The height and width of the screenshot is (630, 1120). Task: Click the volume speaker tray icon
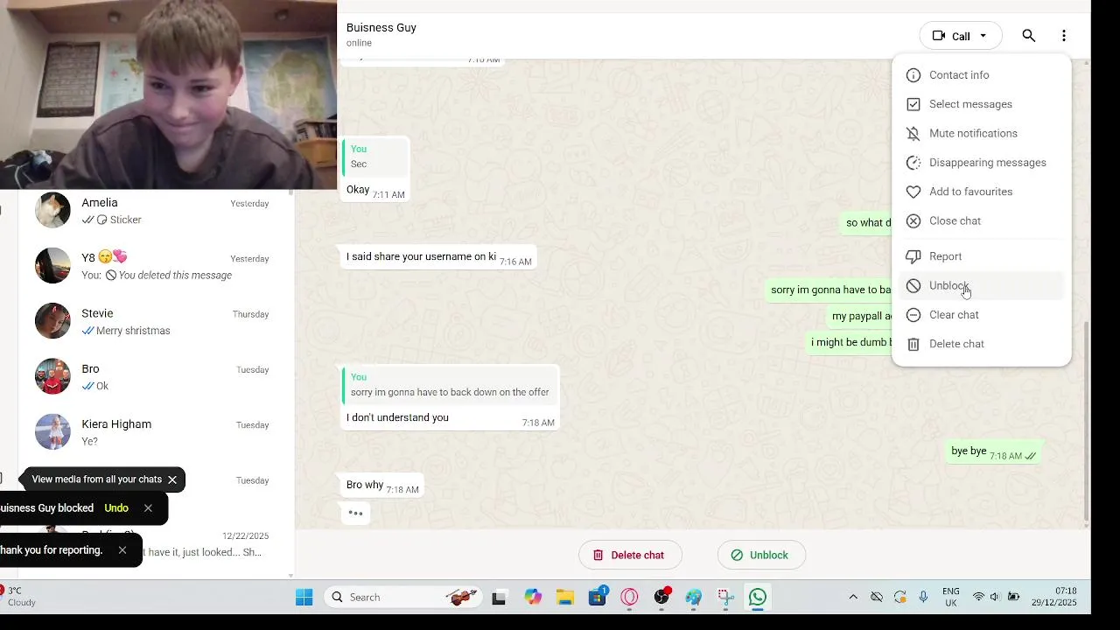point(995,597)
